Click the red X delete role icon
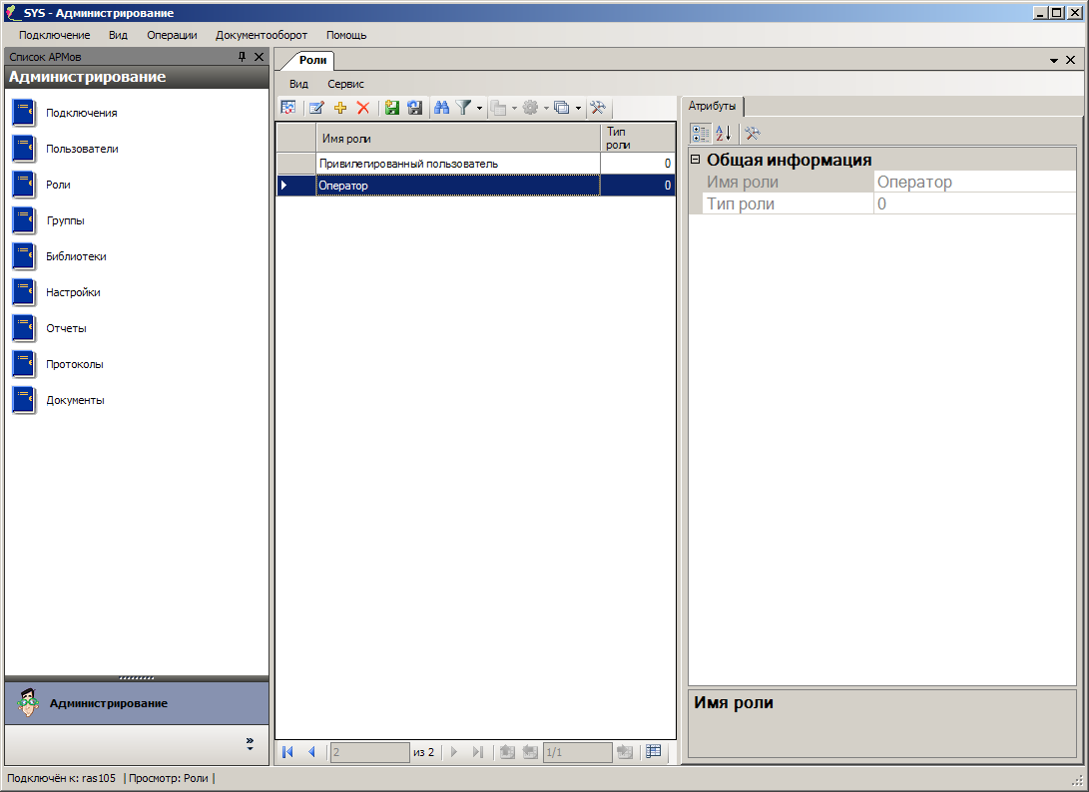 click(363, 108)
